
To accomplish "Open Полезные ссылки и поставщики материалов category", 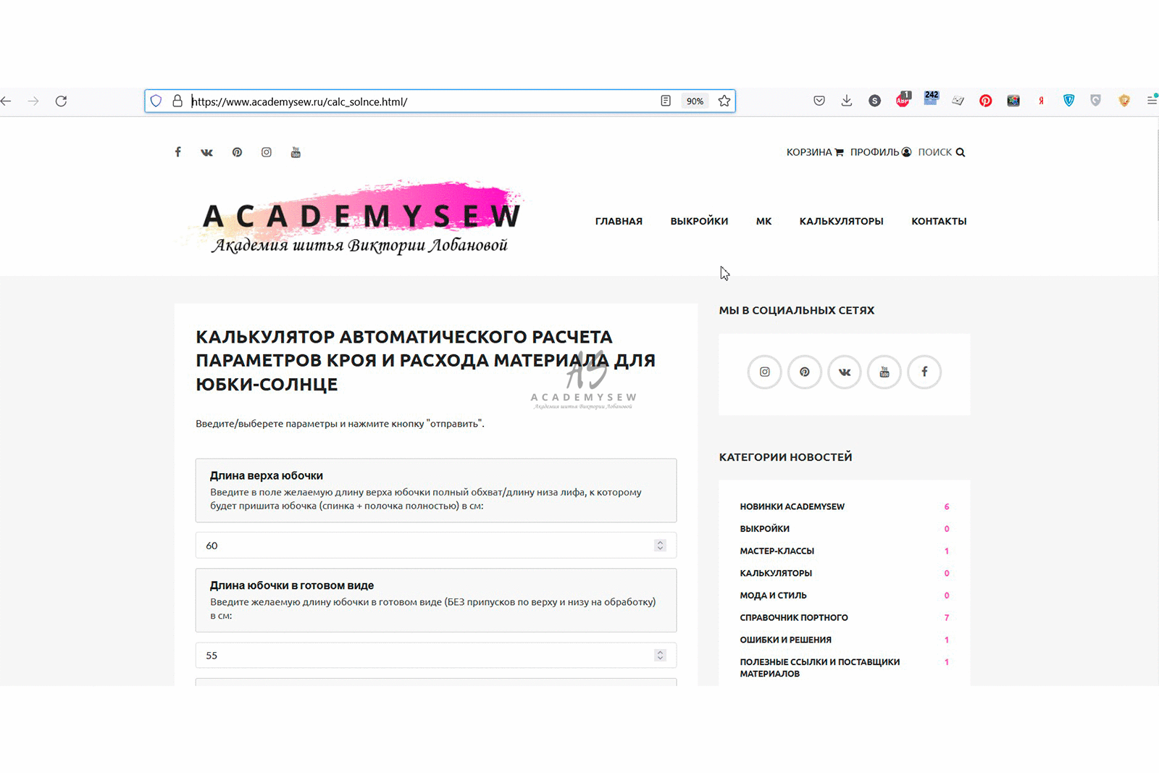I will (x=819, y=668).
